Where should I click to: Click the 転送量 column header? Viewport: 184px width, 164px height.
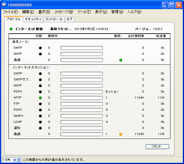161,36
